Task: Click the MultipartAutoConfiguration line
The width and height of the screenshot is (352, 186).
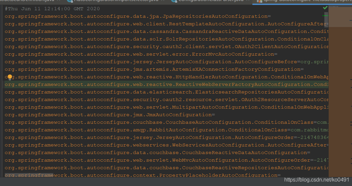Action: pyautogui.click(x=167, y=107)
